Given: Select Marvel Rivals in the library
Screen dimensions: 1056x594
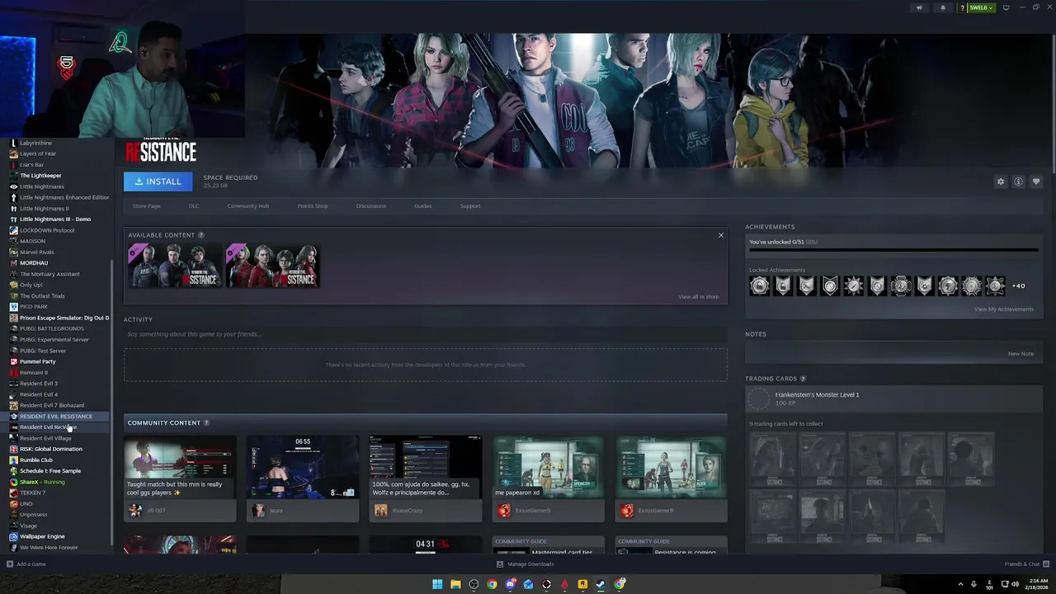Looking at the screenshot, I should (x=36, y=252).
